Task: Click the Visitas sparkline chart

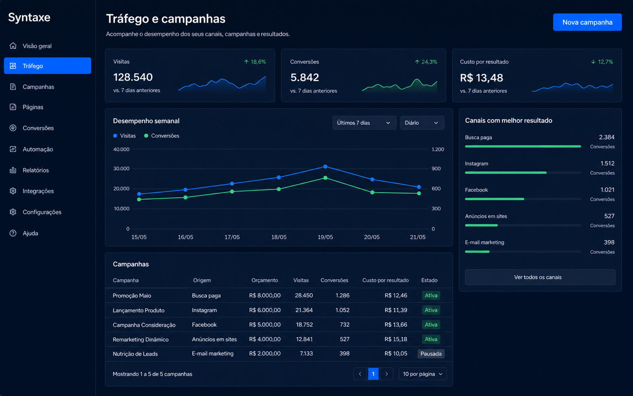Action: pos(222,84)
